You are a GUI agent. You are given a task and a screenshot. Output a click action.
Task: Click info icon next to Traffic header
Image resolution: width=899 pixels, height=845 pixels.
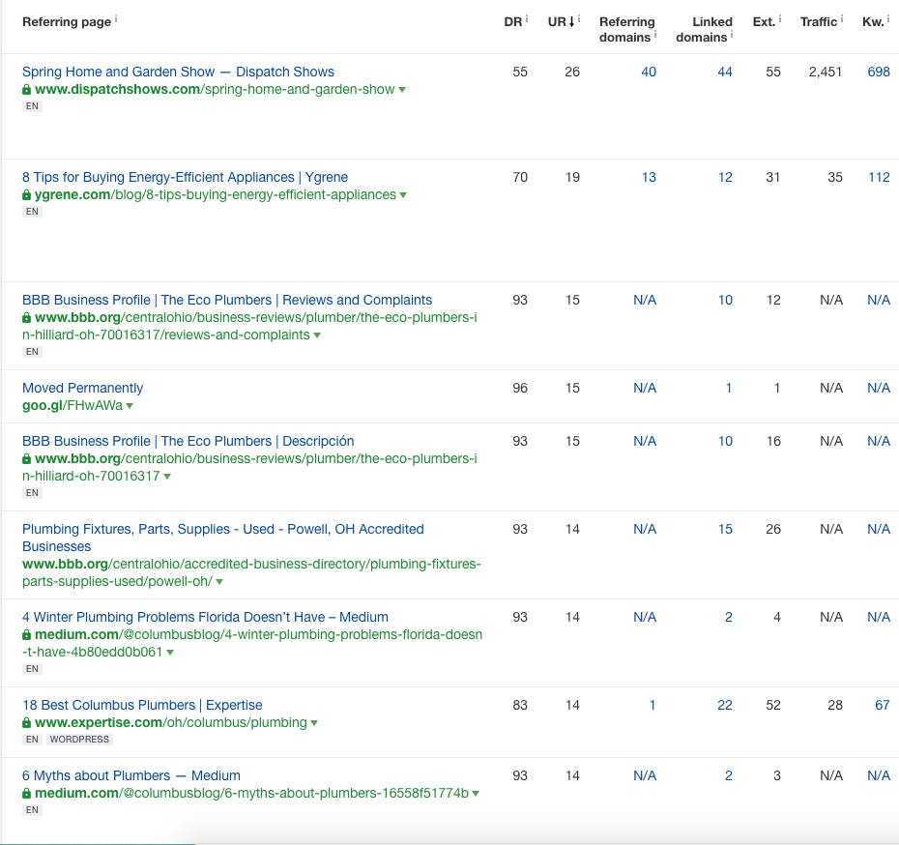(842, 19)
